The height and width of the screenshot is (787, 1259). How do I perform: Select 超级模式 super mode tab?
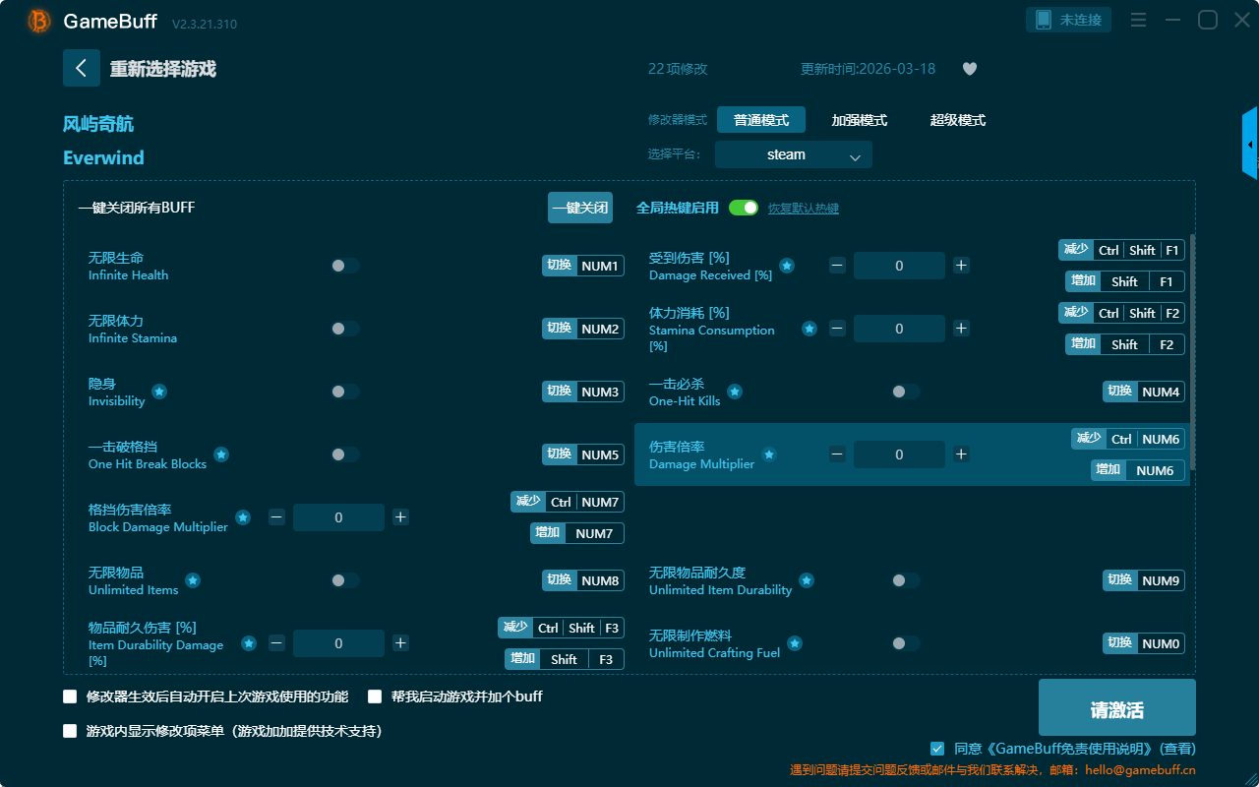click(957, 120)
